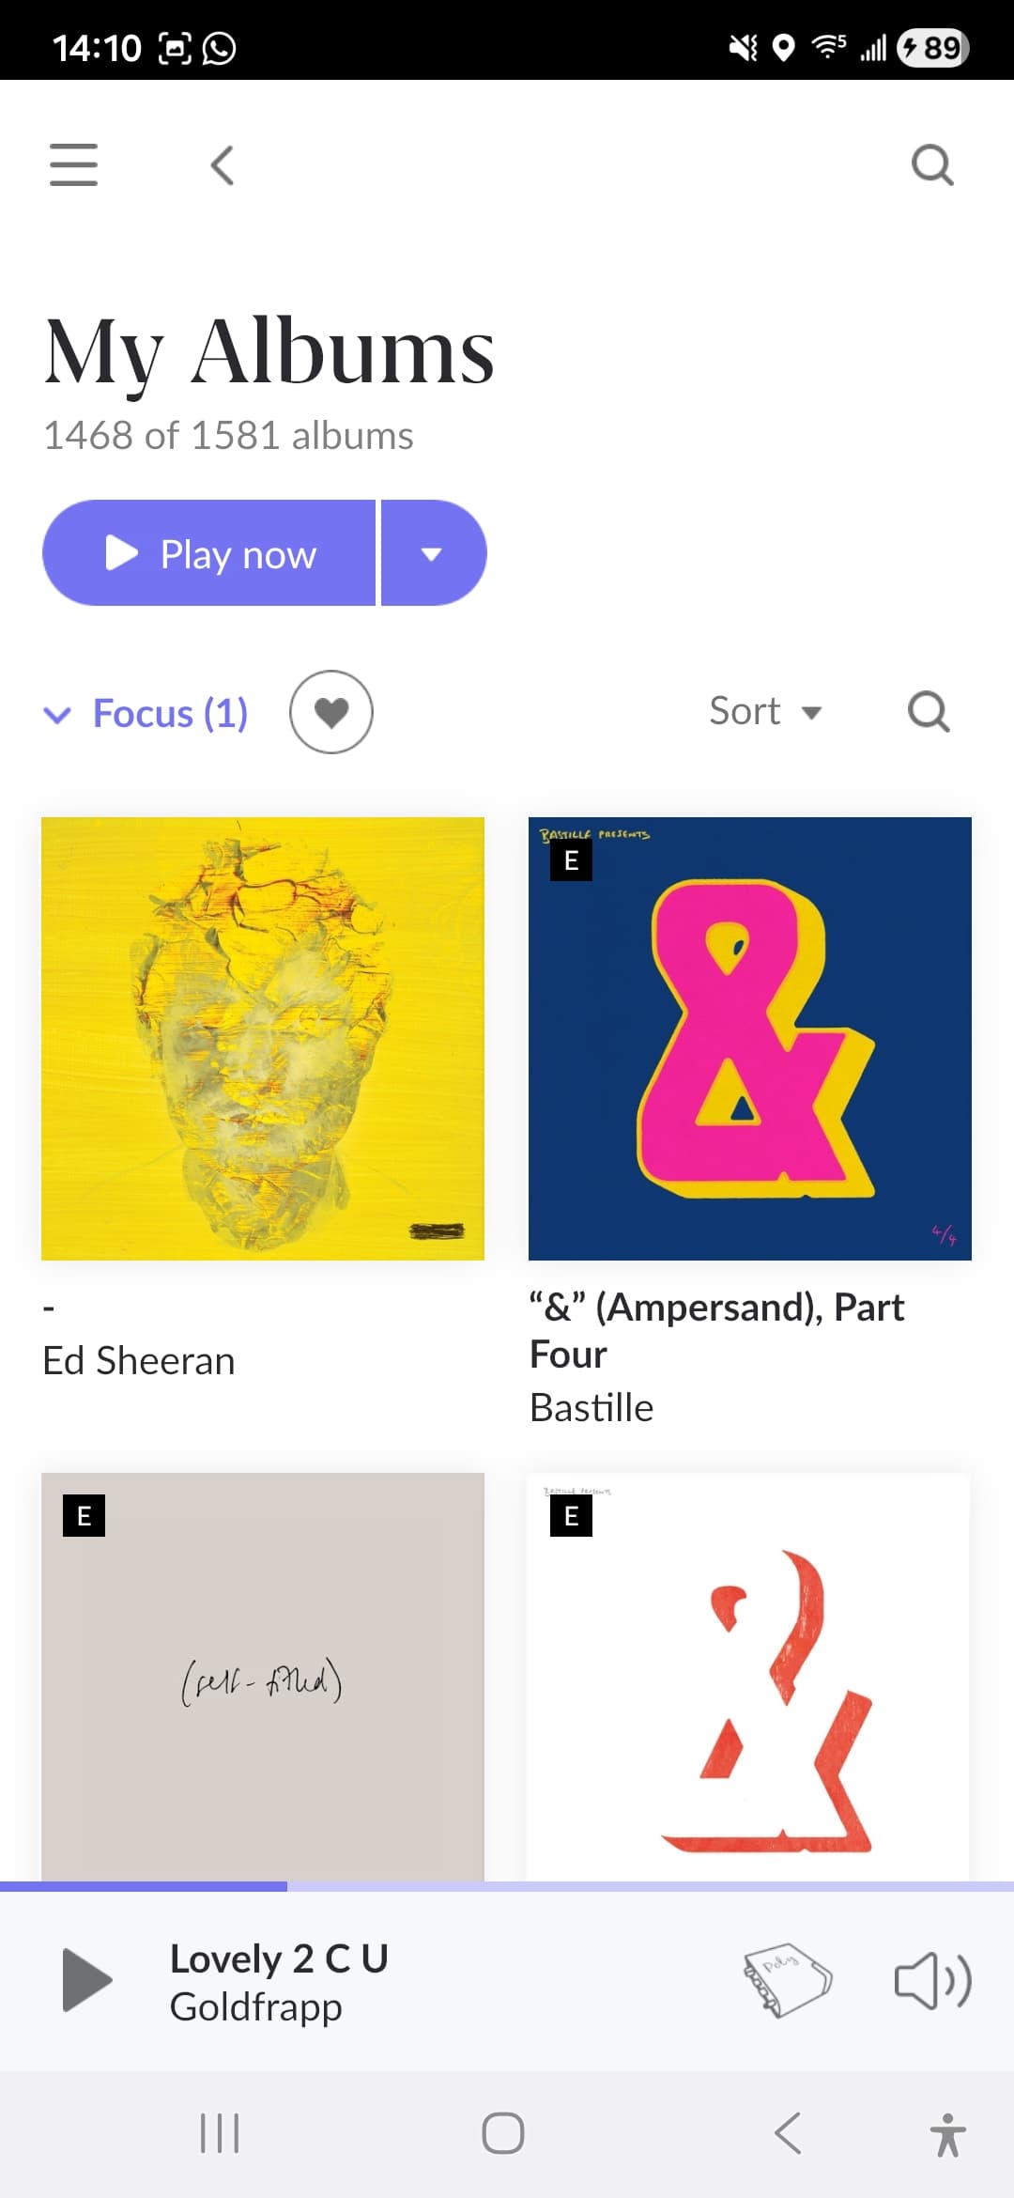Seek in the track progress bar

tap(507, 1886)
